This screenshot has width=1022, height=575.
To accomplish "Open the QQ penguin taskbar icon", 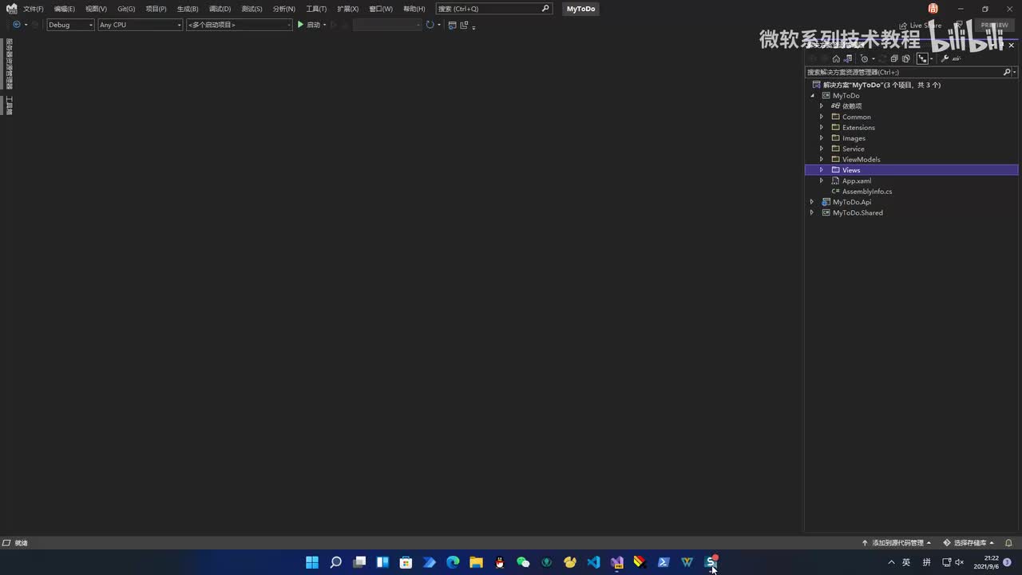I will point(500,562).
